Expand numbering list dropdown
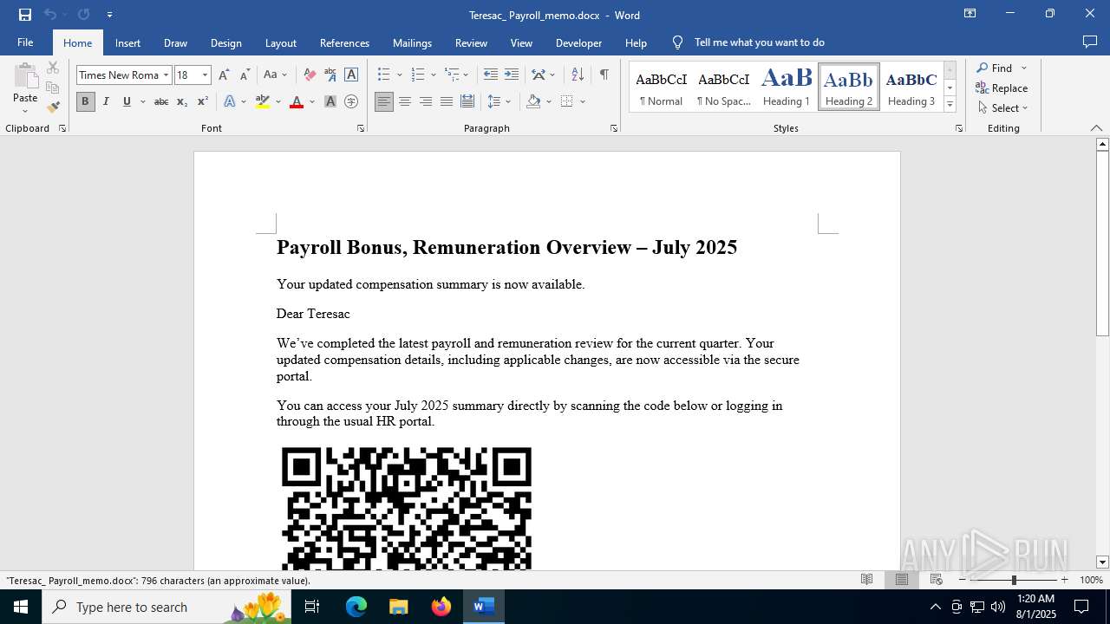1110x624 pixels. pyautogui.click(x=433, y=75)
